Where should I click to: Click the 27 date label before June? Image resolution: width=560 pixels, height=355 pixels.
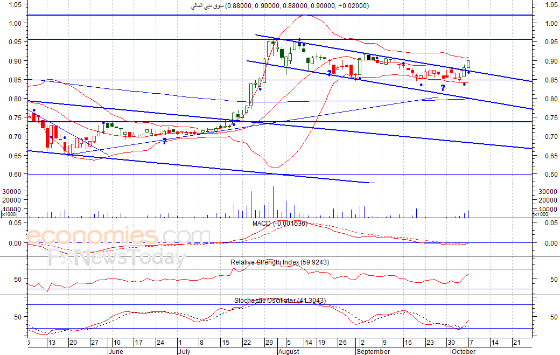pyautogui.click(x=95, y=343)
